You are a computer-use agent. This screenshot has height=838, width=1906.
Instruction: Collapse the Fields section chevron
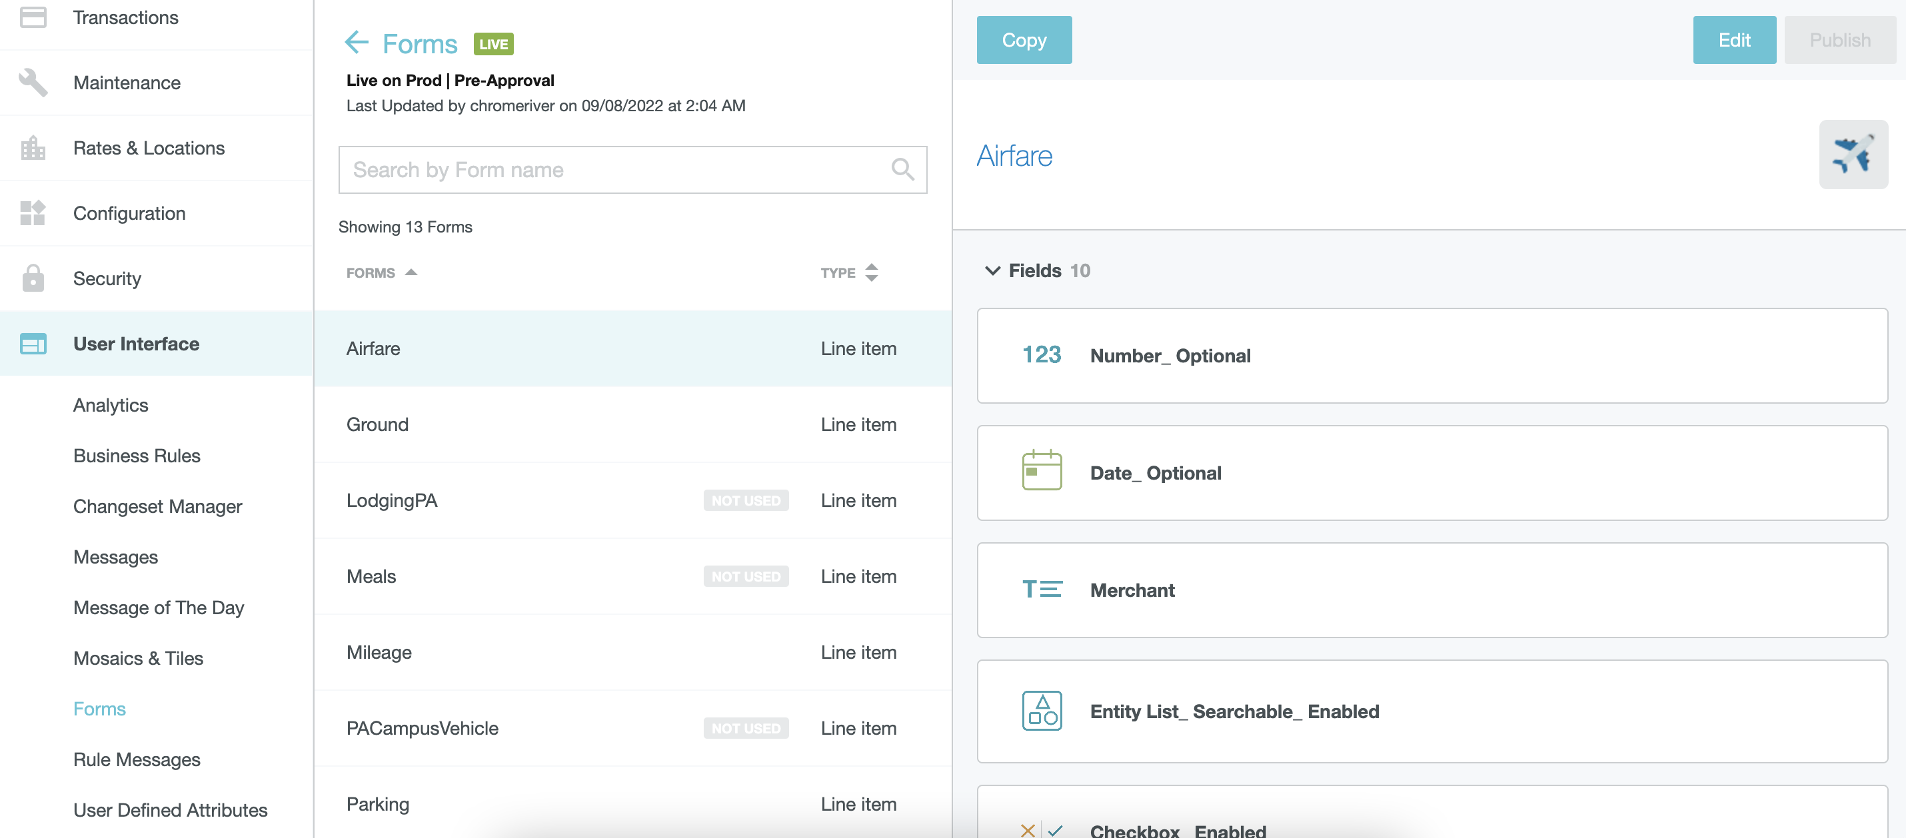pos(992,270)
